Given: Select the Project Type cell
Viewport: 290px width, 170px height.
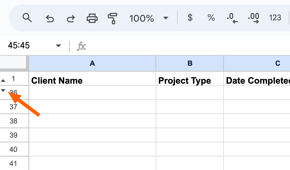Looking at the screenshot, I should [190, 79].
